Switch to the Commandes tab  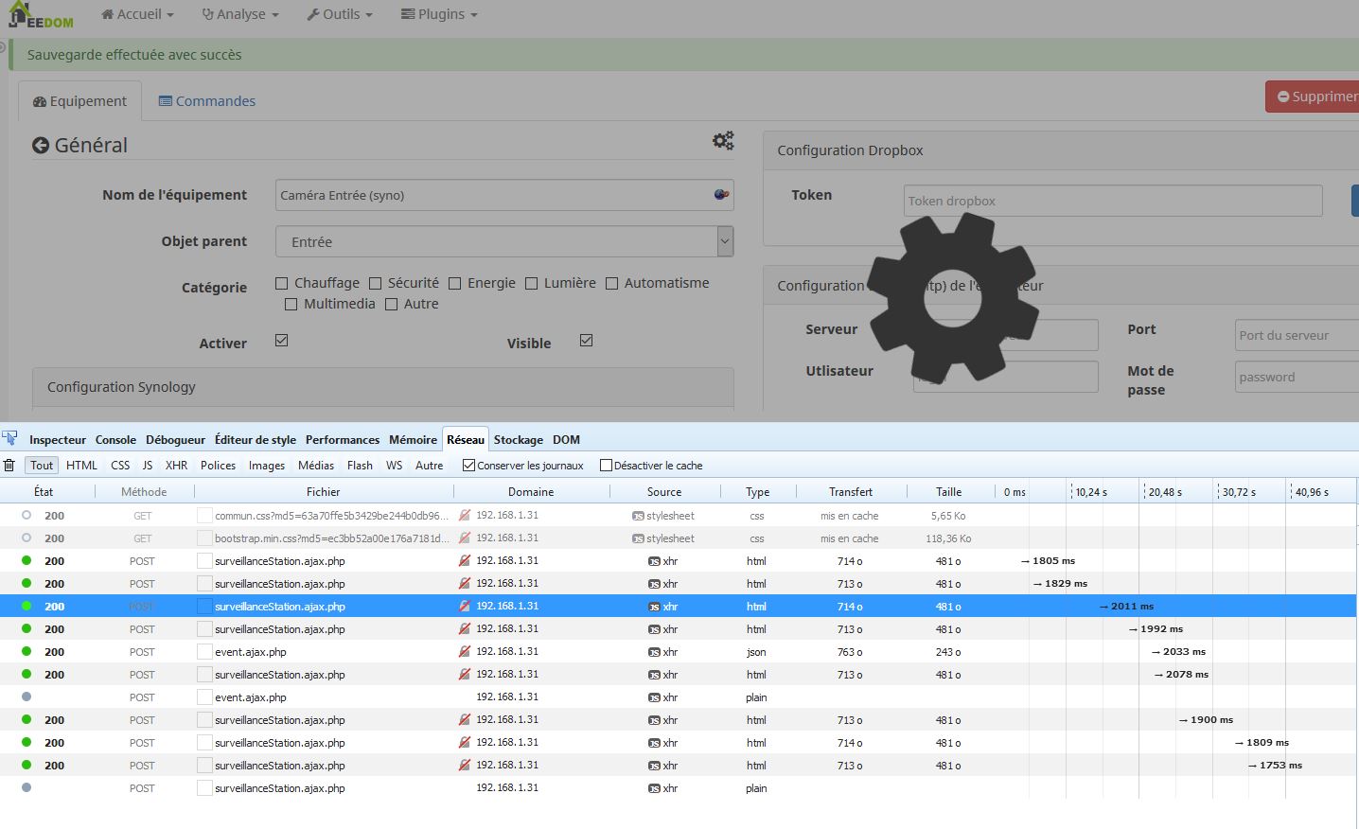tap(207, 101)
